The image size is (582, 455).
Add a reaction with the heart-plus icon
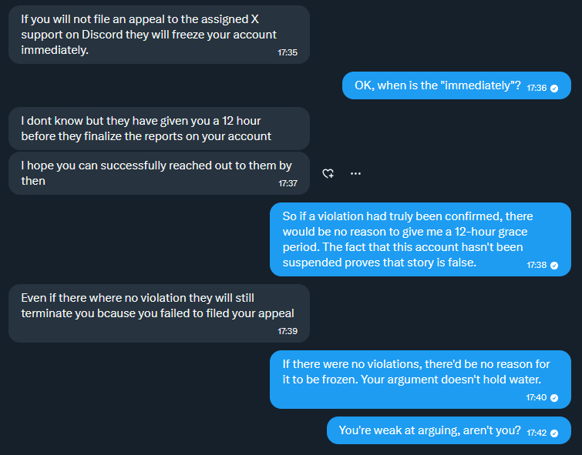328,173
